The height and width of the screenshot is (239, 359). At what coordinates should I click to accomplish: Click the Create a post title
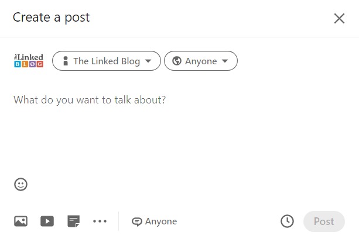coord(51,18)
